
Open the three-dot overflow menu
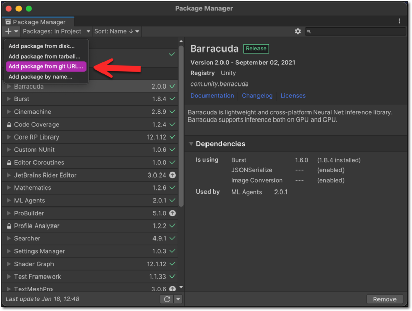click(399, 20)
